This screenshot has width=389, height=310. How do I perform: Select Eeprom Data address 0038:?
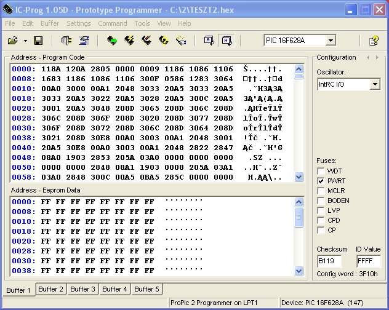click(x=23, y=271)
